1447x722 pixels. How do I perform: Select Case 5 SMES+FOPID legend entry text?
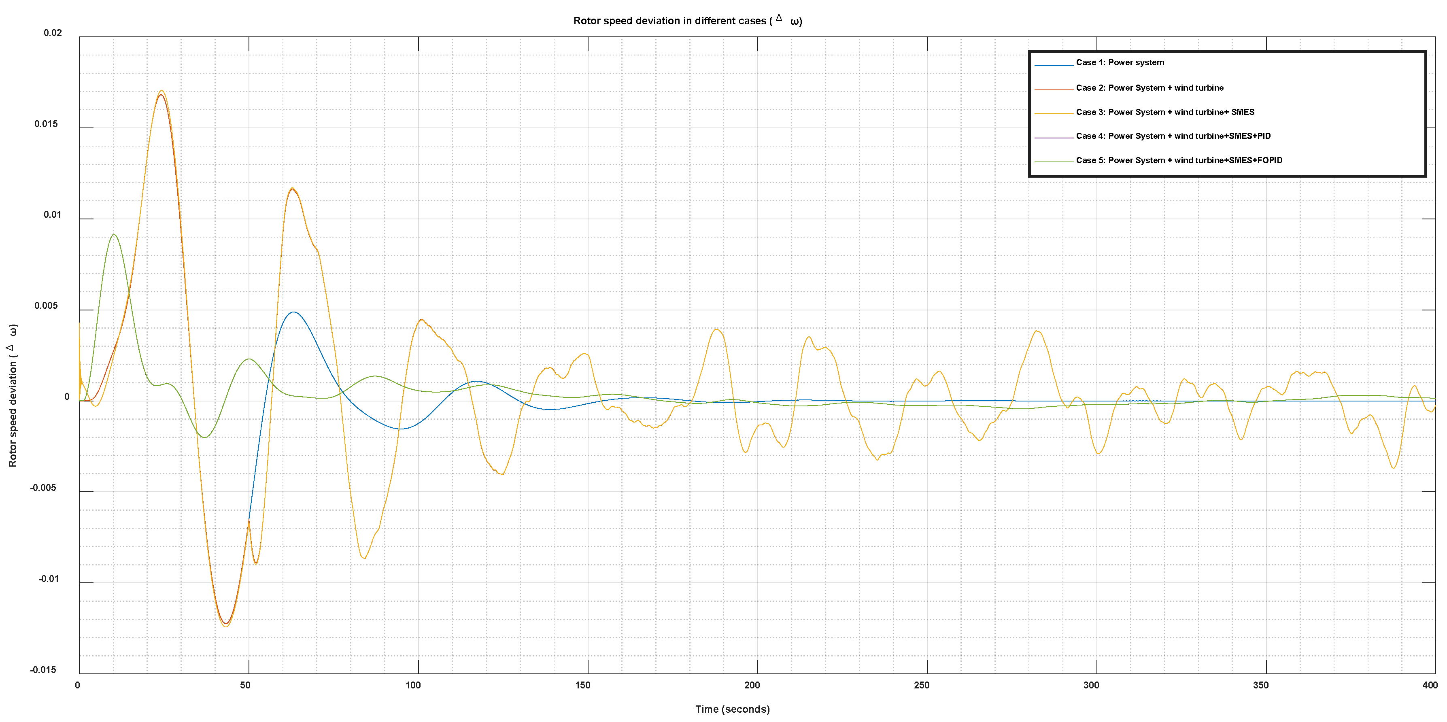pos(1179,160)
